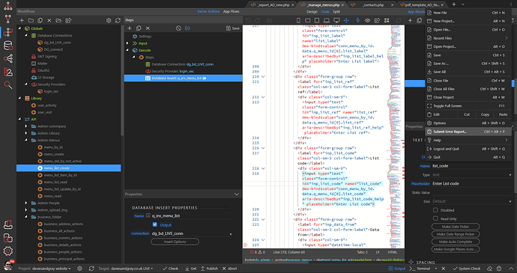This screenshot has height=273, width=517.
Task: Open the Site Manager tree icon
Action: click(x=8, y=5)
